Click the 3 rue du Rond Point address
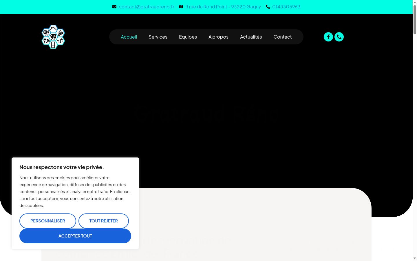The height and width of the screenshot is (261, 417). [x=223, y=7]
